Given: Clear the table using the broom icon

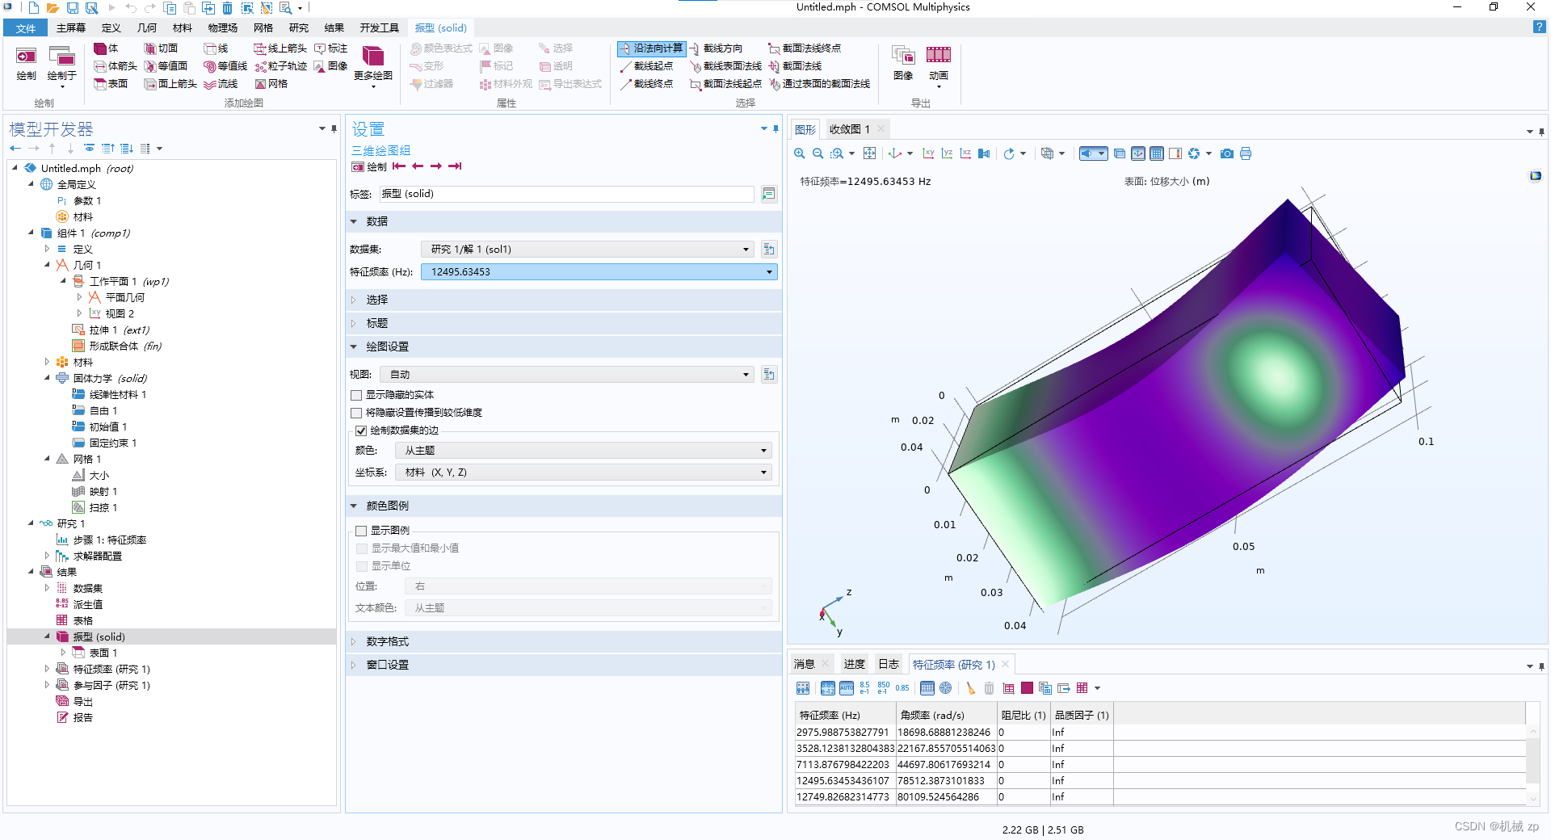Looking at the screenshot, I should coord(970,688).
